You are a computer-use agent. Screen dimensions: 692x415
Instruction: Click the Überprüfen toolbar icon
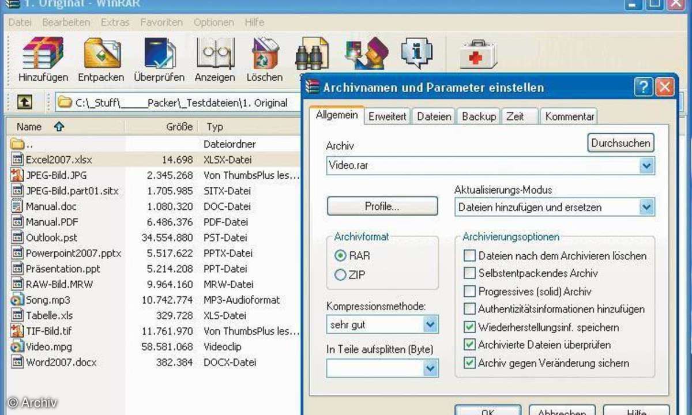(159, 52)
